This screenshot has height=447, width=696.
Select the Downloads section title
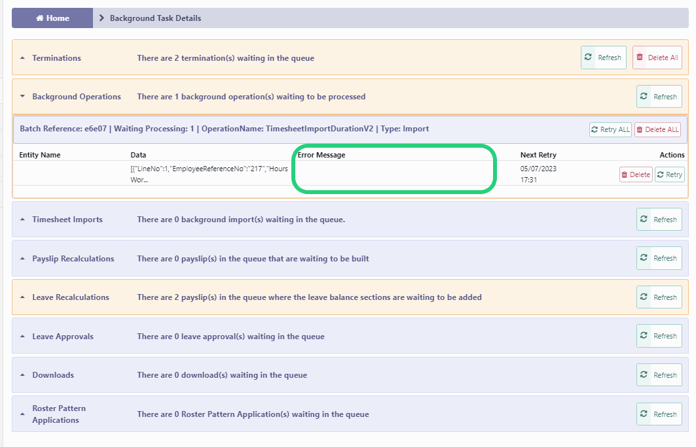[x=53, y=375]
